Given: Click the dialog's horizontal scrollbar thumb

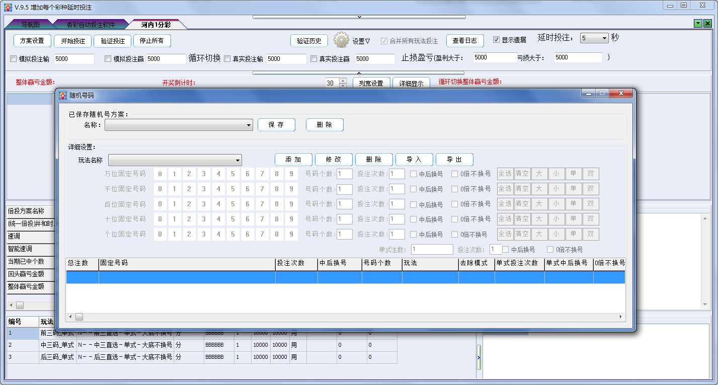Looking at the screenshot, I should [79, 317].
